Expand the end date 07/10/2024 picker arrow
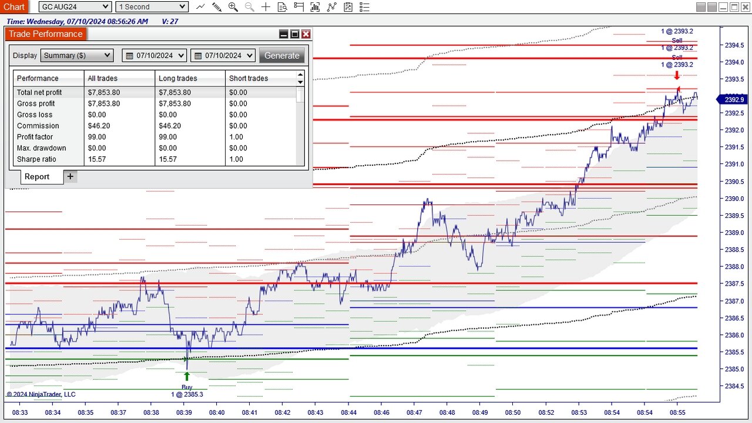 click(x=250, y=56)
